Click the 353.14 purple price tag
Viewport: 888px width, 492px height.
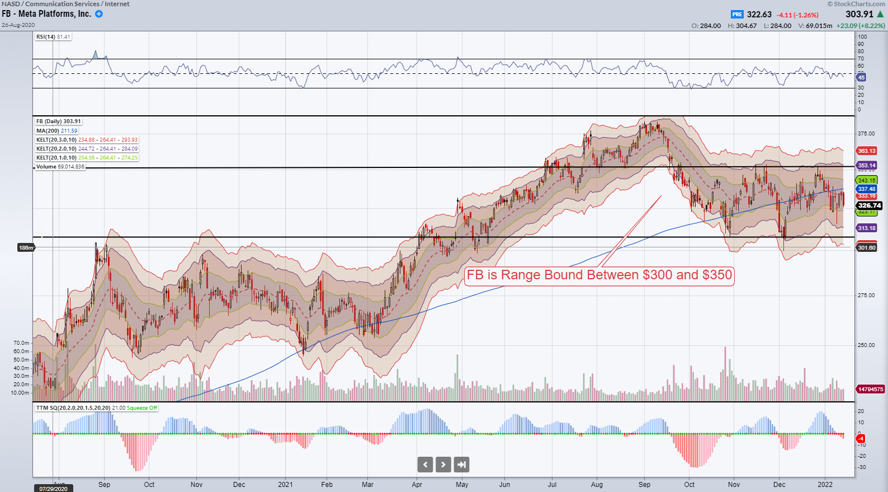[x=867, y=166]
